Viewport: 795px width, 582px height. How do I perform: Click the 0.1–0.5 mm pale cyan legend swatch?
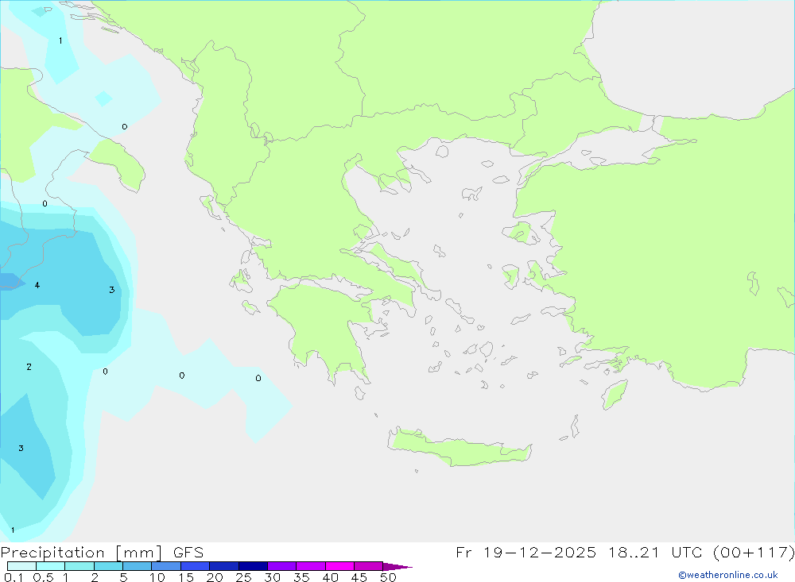(x=21, y=566)
